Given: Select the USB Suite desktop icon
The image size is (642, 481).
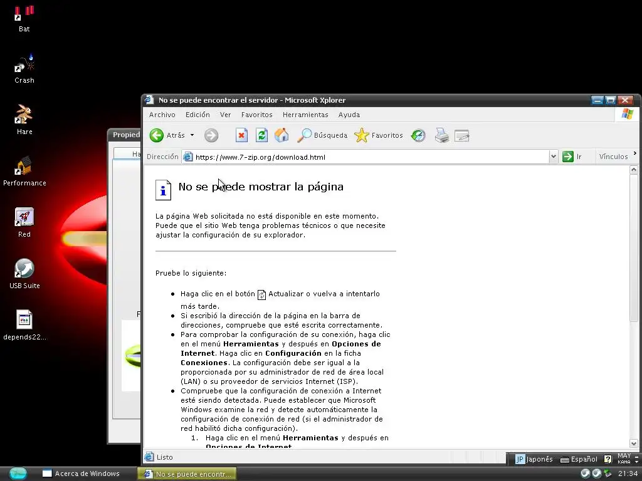Looking at the screenshot, I should coord(24,274).
